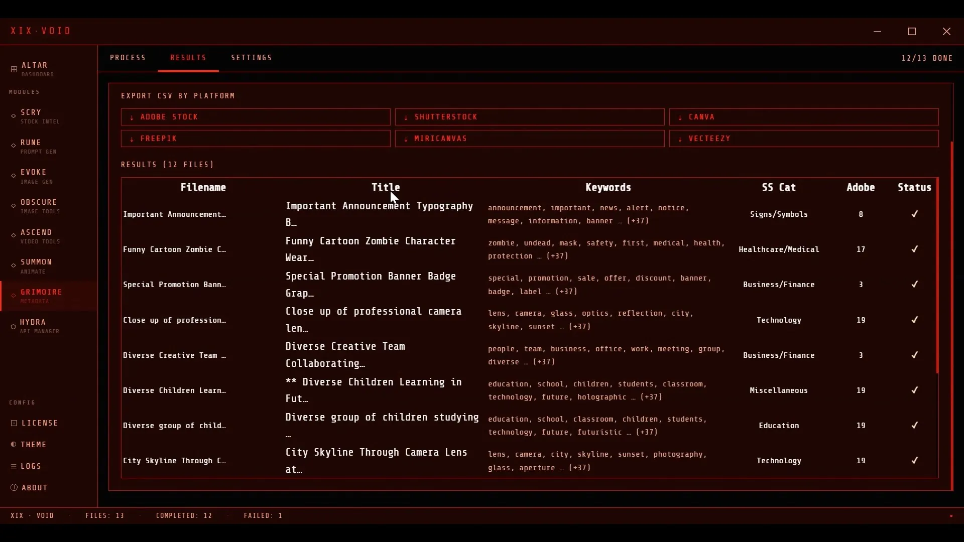Open the SETTINGS tab

[x=252, y=57]
